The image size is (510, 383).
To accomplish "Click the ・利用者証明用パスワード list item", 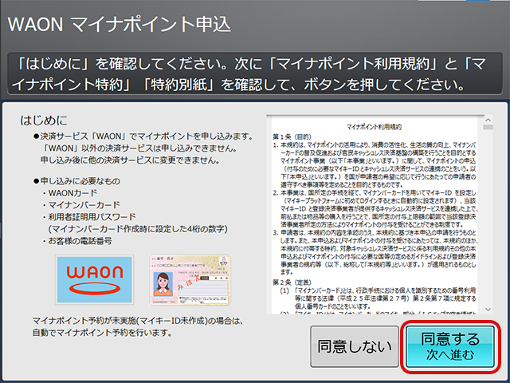I will click(x=88, y=217).
